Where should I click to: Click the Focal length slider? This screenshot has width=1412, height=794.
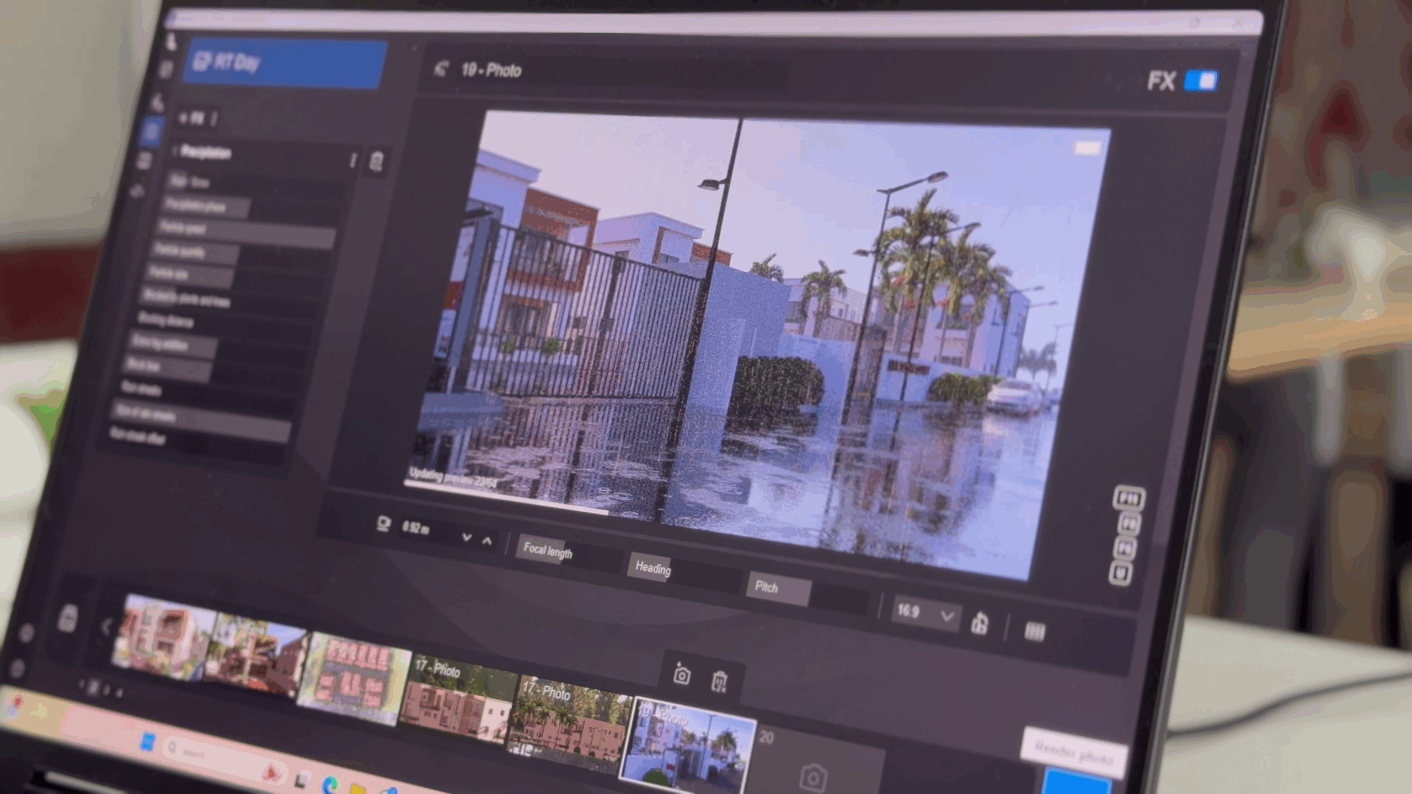568,552
